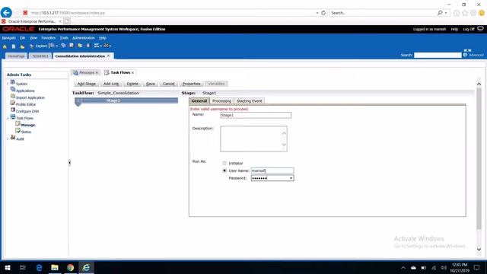Click the Log Off link
The height and width of the screenshot is (274, 487).
click(x=469, y=29)
